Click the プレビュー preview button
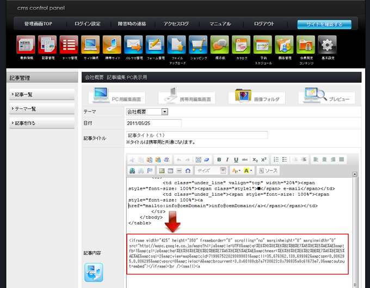This screenshot has height=288, width=370. coord(326,97)
